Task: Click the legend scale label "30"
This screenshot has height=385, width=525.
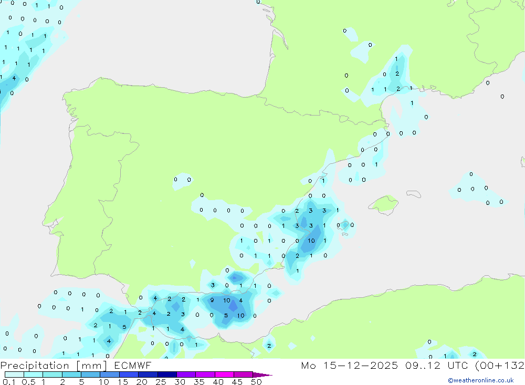Action: click(x=180, y=382)
